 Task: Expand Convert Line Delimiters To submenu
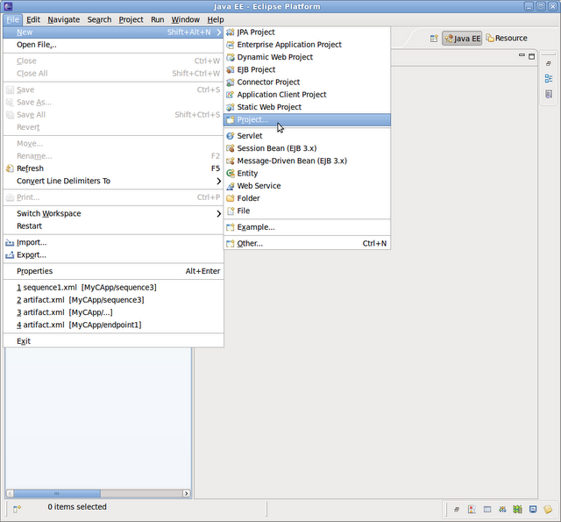click(x=218, y=181)
